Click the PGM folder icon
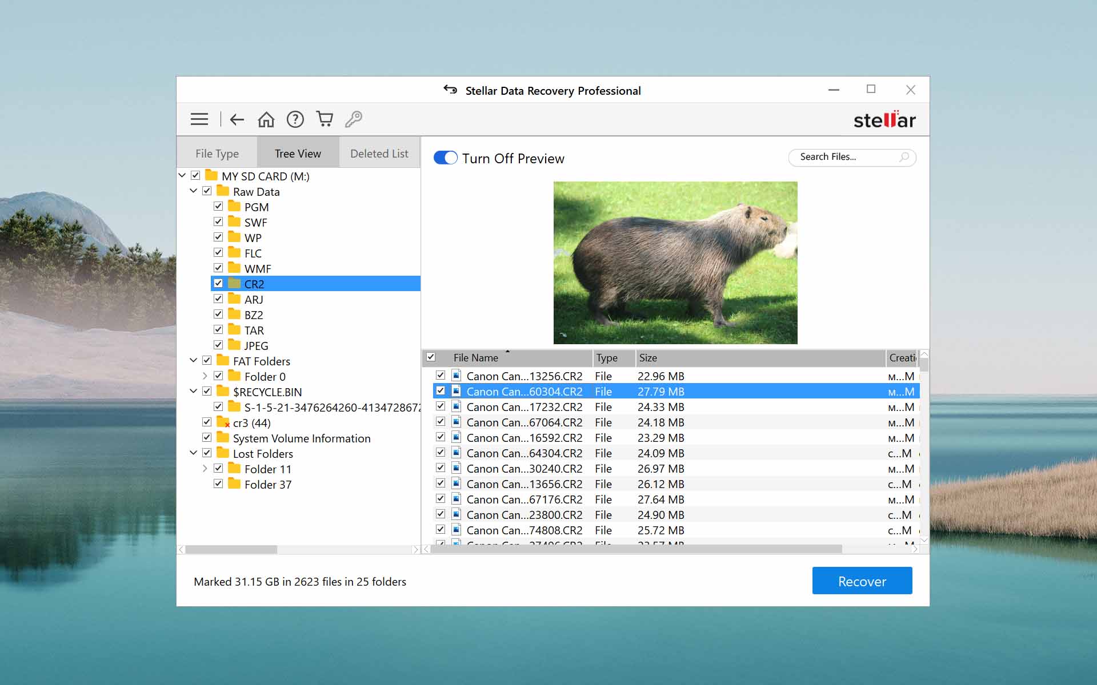This screenshot has width=1097, height=685. pyautogui.click(x=234, y=206)
